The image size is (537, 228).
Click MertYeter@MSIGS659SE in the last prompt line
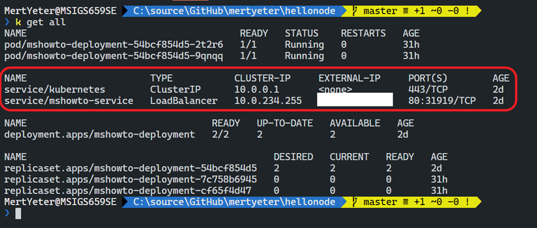(61, 202)
